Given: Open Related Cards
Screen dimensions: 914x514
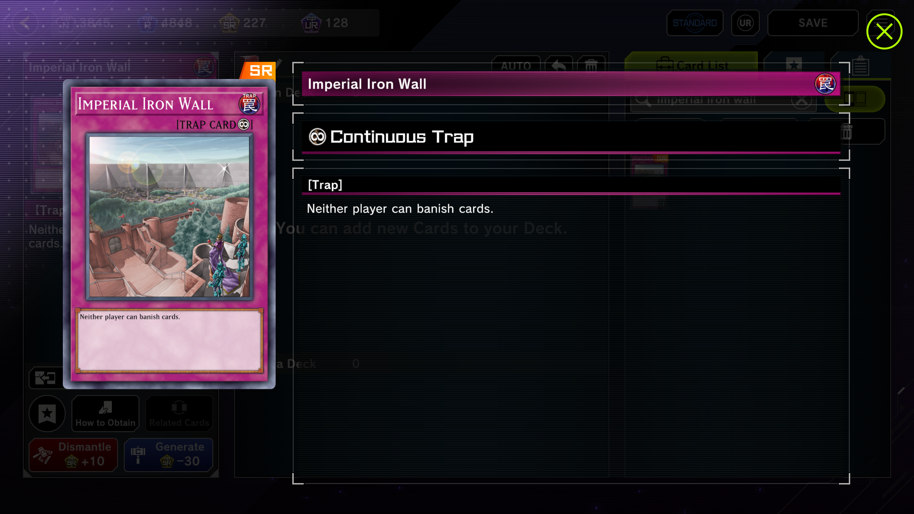Looking at the screenshot, I should click(x=179, y=414).
